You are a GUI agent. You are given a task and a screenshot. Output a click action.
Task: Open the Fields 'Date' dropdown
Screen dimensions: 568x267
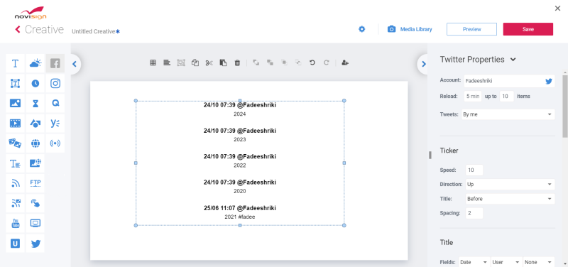pyautogui.click(x=474, y=261)
